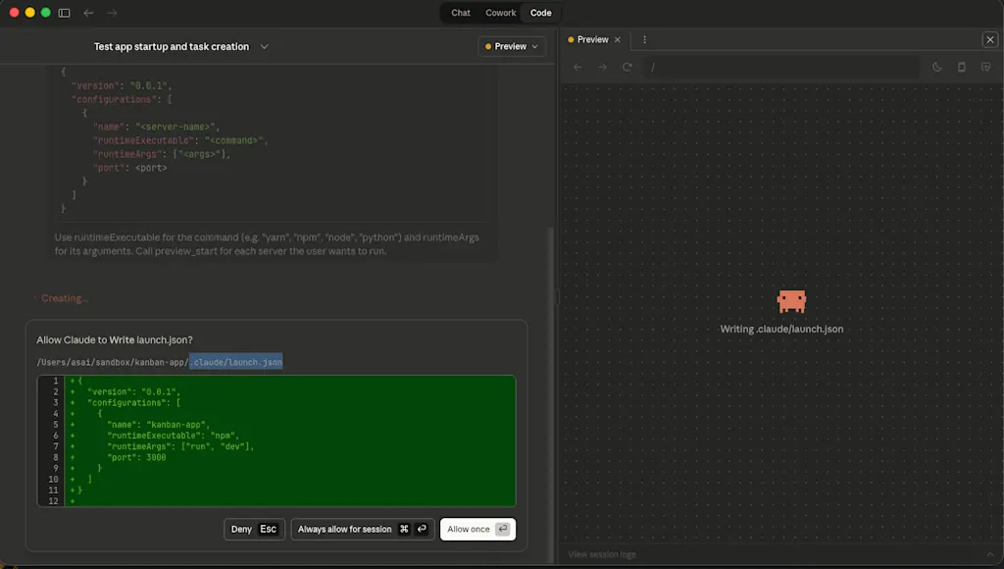Image resolution: width=1004 pixels, height=569 pixels.
Task: Toggle the device viewport icon in preview
Action: pyautogui.click(x=961, y=68)
